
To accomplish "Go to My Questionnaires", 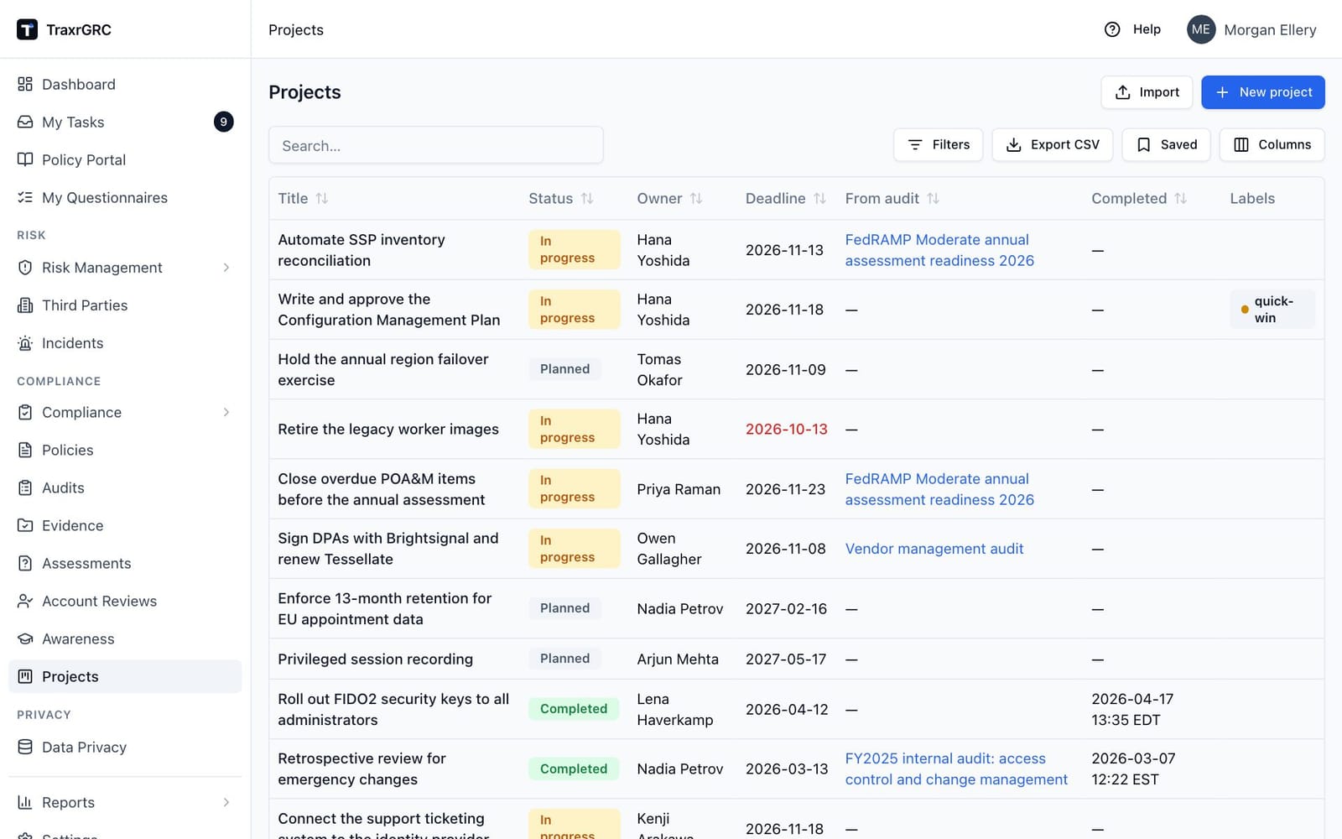I will click(x=125, y=197).
